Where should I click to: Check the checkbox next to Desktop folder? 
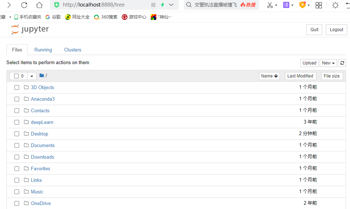click(17, 134)
